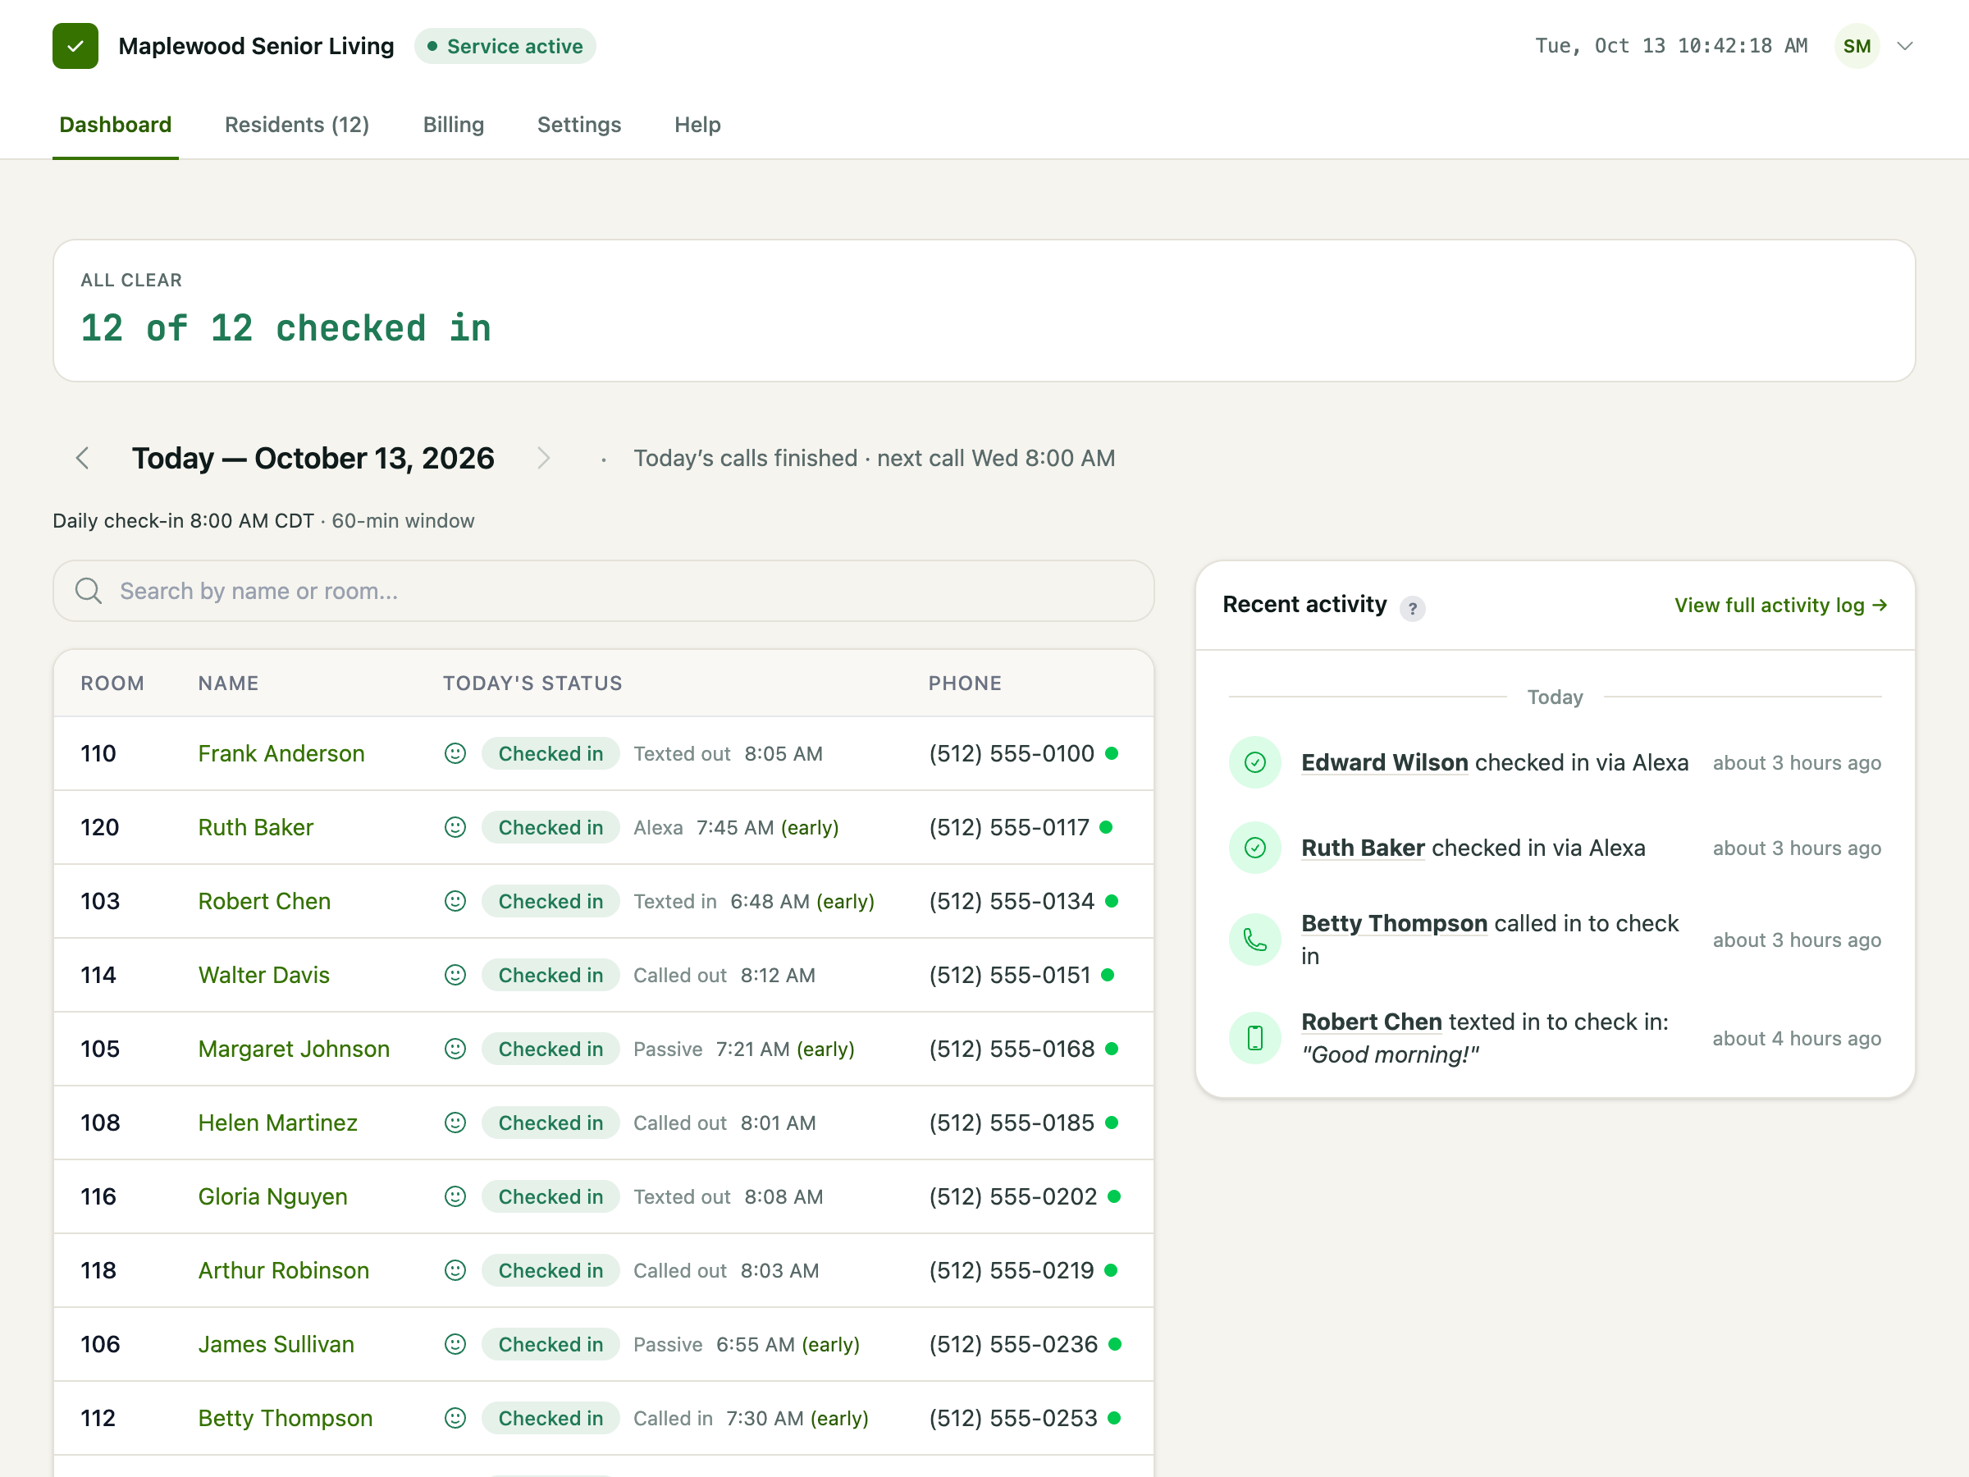Click Betty Thompson name in Recent activity
The image size is (1969, 1477).
(x=1395, y=924)
